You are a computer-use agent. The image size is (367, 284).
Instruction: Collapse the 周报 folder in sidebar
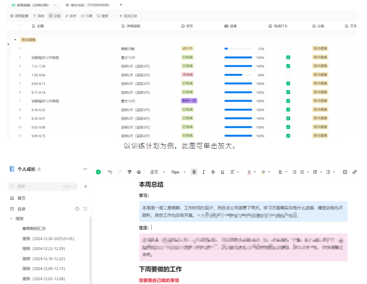11,219
